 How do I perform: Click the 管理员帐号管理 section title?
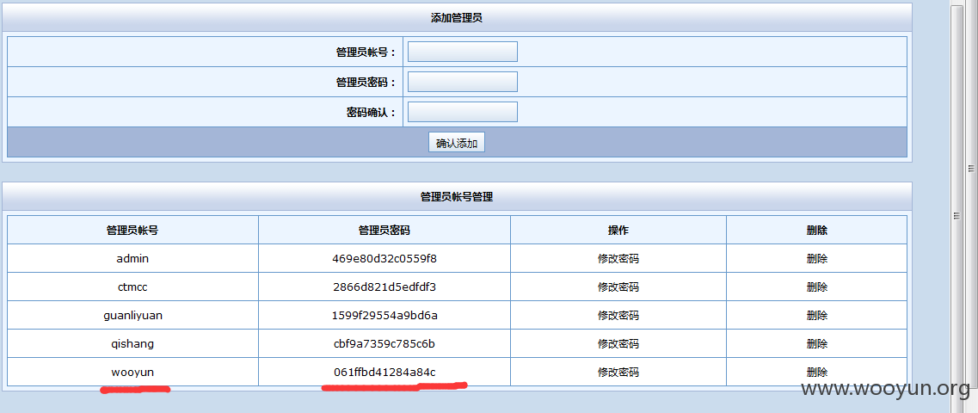(457, 197)
